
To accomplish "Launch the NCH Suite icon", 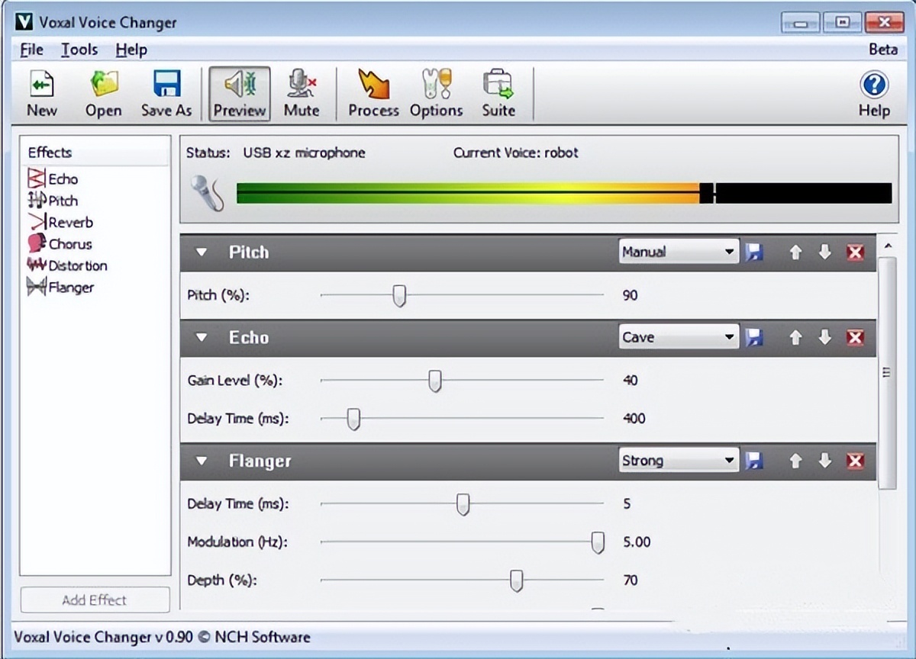I will pyautogui.click(x=498, y=92).
